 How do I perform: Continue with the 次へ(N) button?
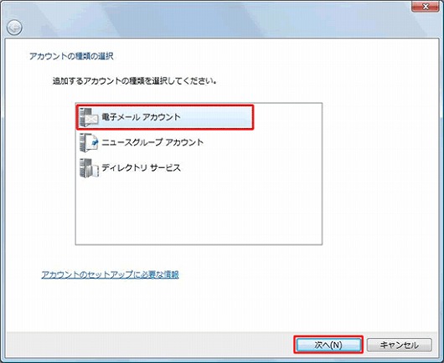point(328,345)
